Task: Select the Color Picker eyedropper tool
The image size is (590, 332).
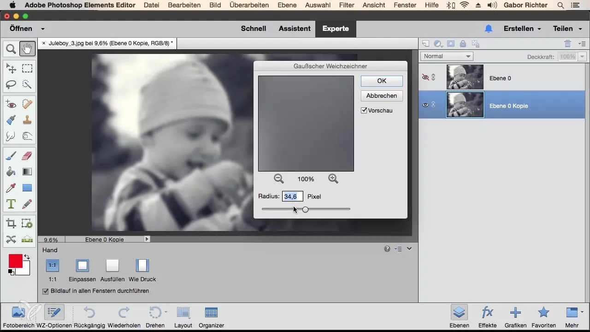Action: click(11, 188)
